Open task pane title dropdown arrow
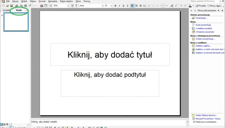225x128 pixels. click(x=218, y=11)
